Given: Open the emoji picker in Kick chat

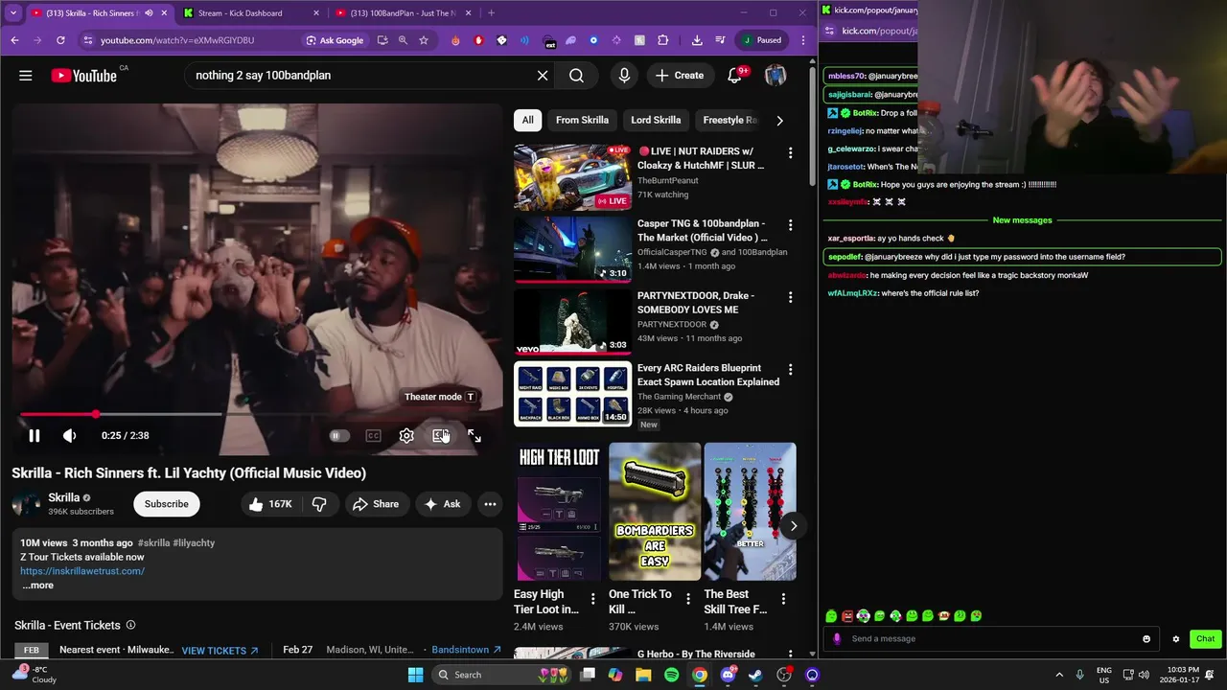Looking at the screenshot, I should tap(1146, 639).
